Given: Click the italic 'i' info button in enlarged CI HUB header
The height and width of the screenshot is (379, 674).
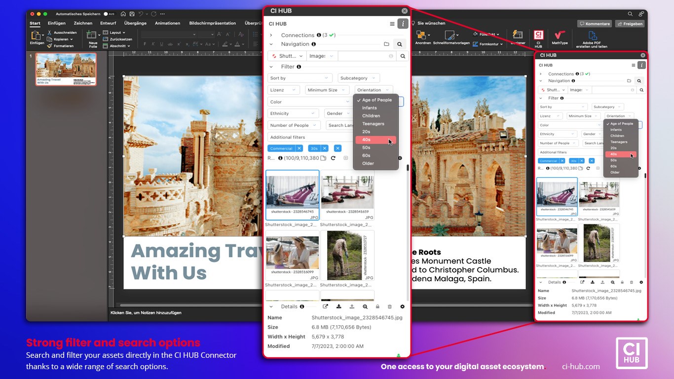Looking at the screenshot, I should pos(403,24).
